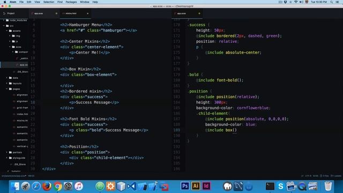Open the View menu
This screenshot has width=343, height=193.
tap(37, 2)
